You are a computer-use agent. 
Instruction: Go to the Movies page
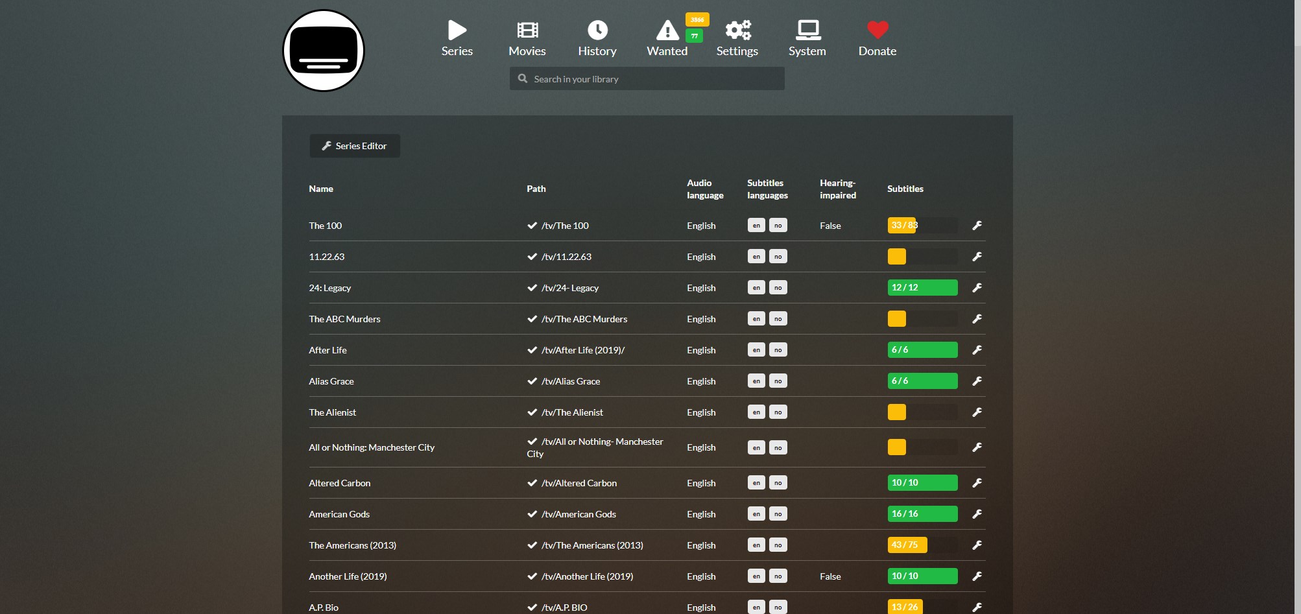527,38
